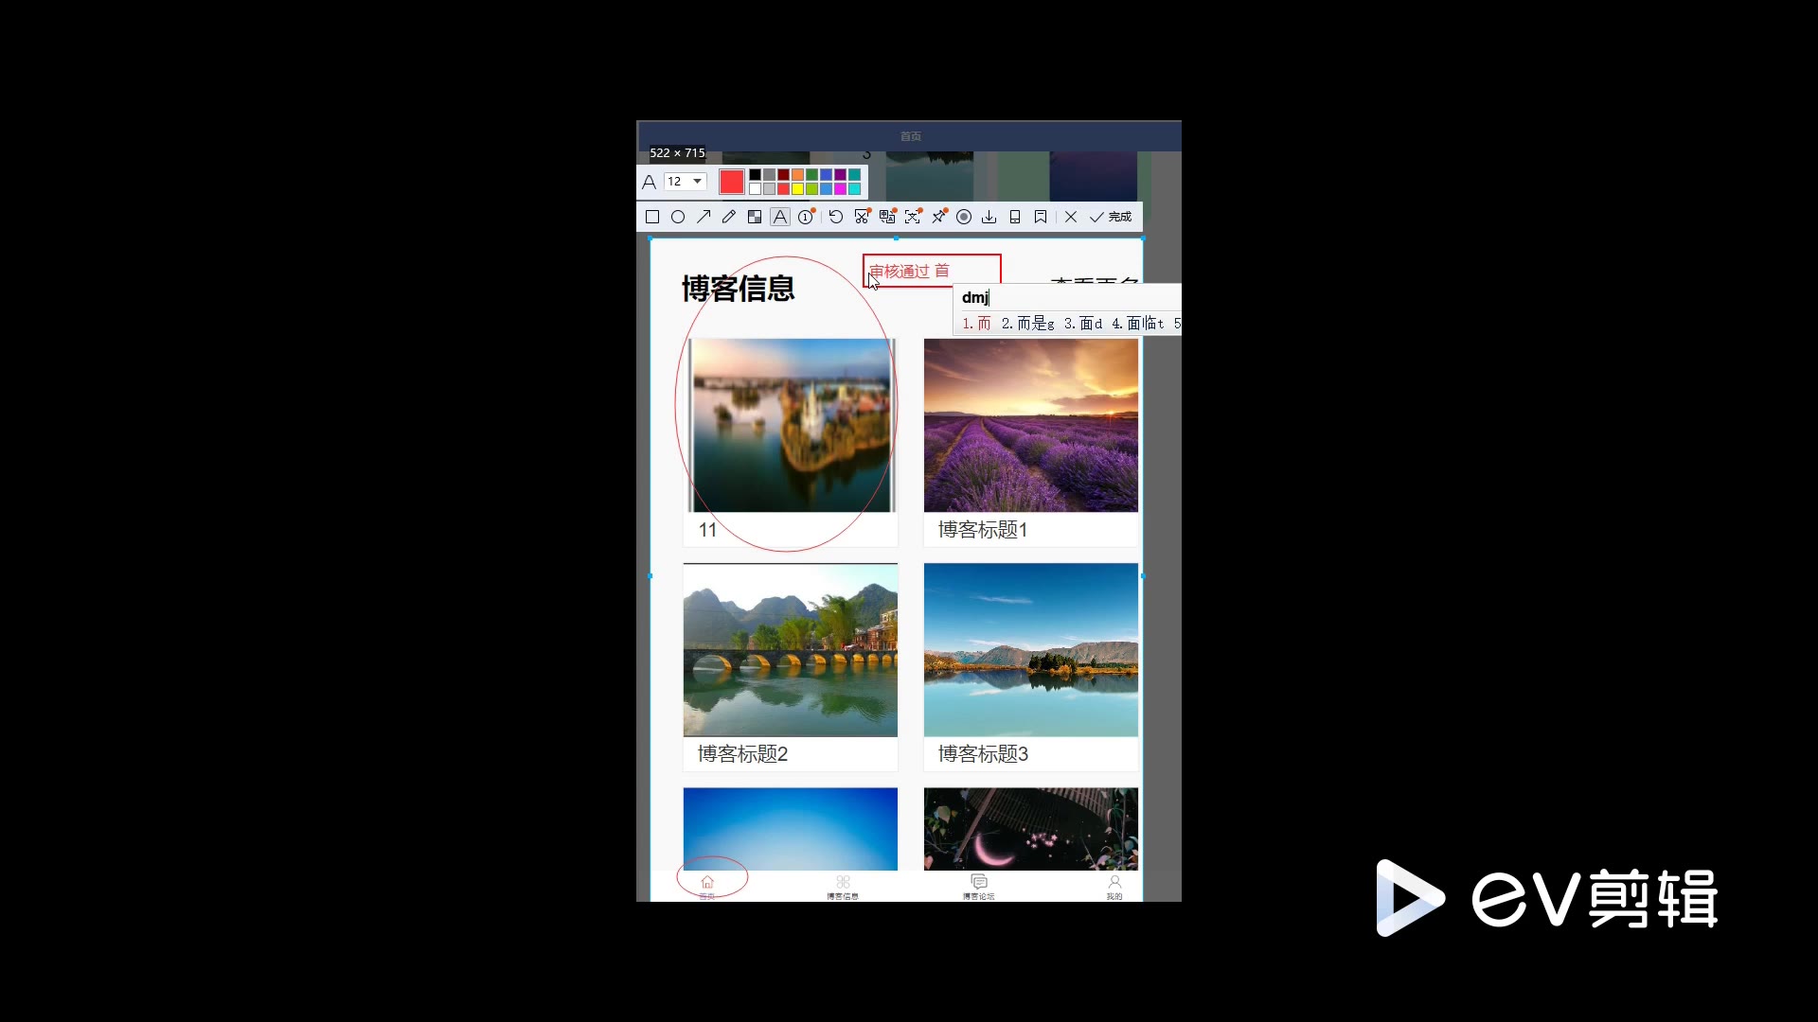Pick the cyan color swatch
This screenshot has width=1818, height=1022.
[x=854, y=188]
